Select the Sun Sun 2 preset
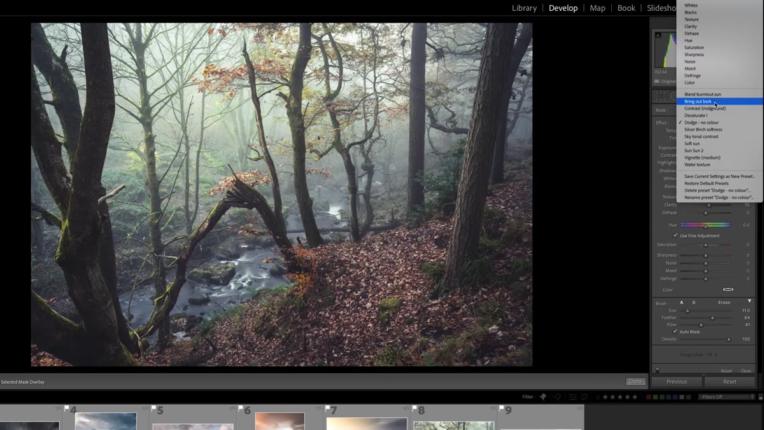764x430 pixels. (719, 150)
